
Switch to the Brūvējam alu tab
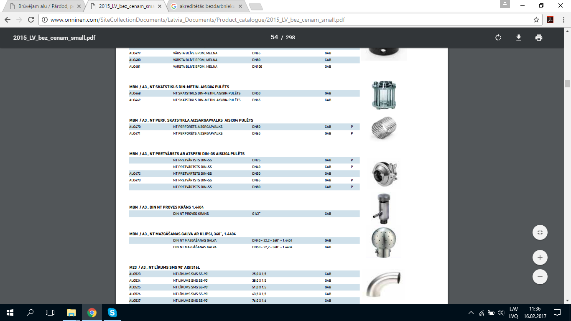(44, 7)
